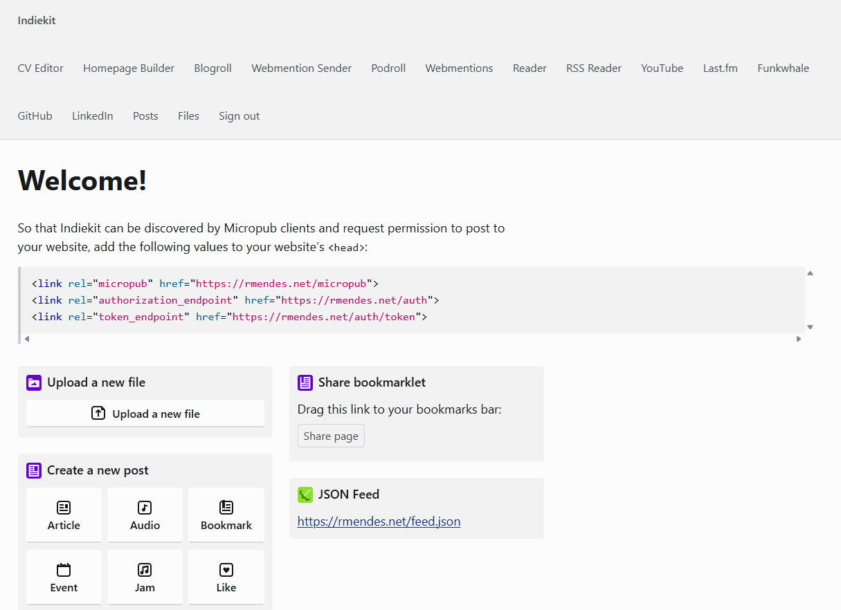Click the Indiekit site title
The height and width of the screenshot is (610, 841).
pyautogui.click(x=37, y=21)
